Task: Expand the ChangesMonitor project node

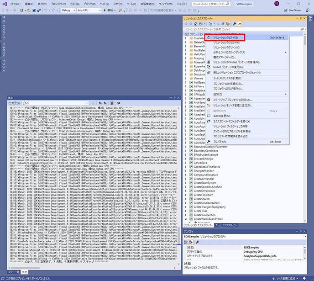Action: (185, 171)
